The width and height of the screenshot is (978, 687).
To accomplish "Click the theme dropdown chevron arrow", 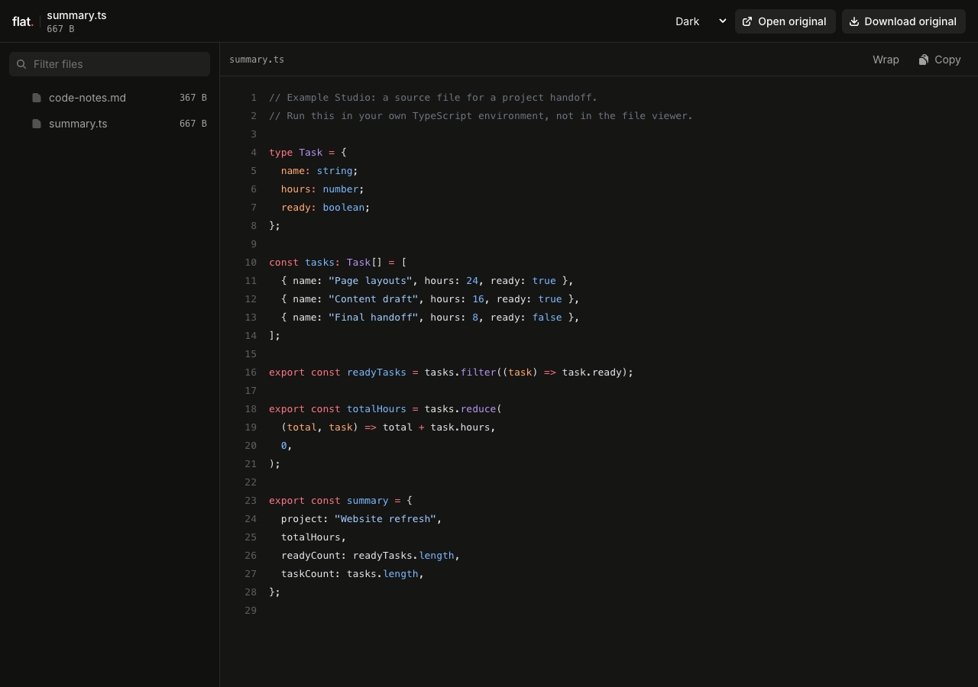I will tap(723, 21).
